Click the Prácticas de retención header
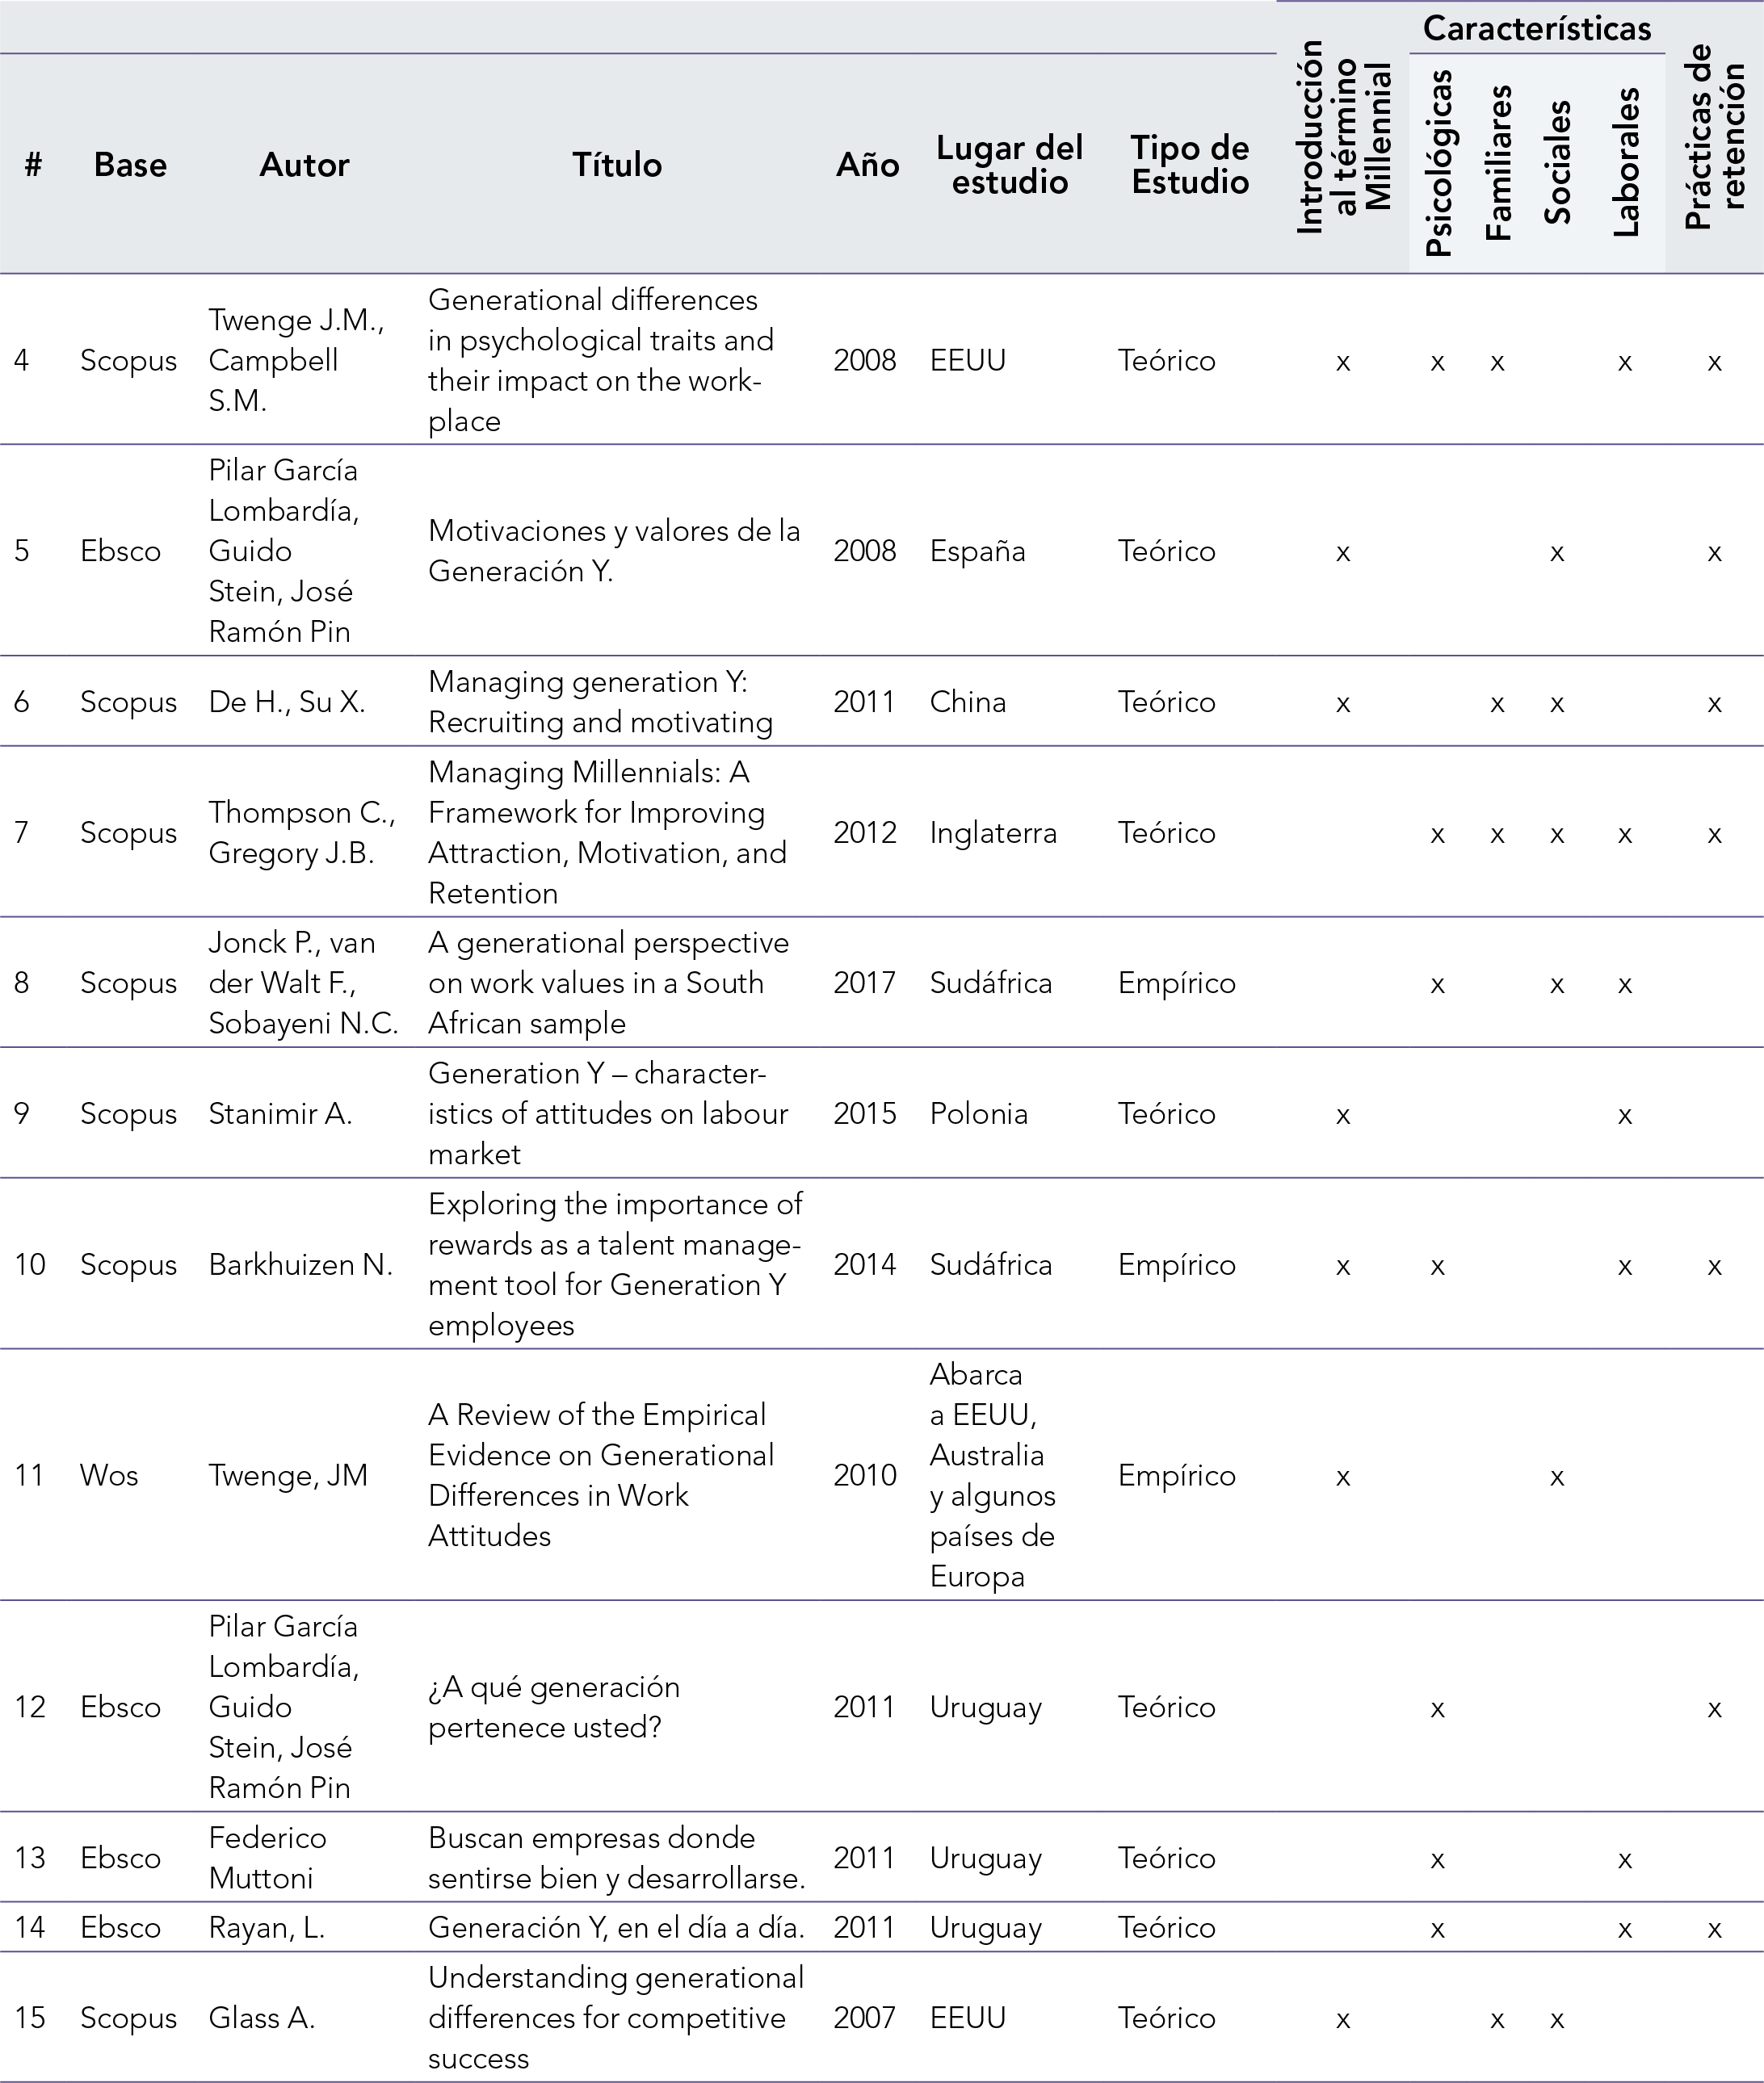 [1714, 137]
